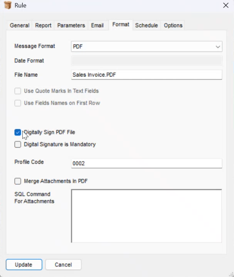Click the Cancel button
Image resolution: width=234 pixels, height=277 pixels.
(63, 265)
